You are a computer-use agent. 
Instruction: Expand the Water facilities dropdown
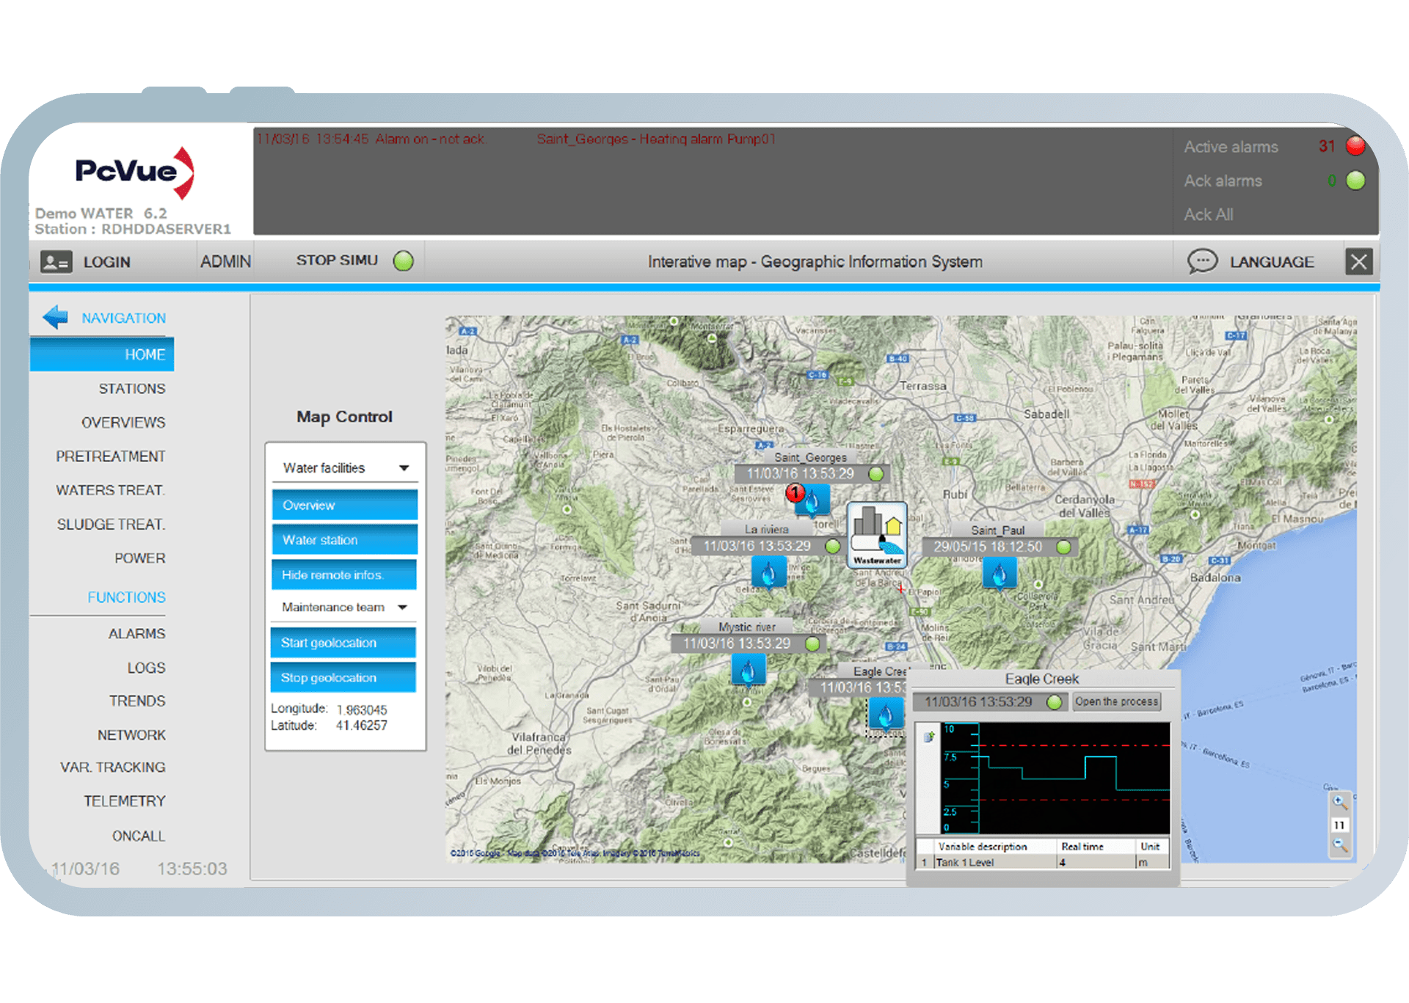(x=404, y=468)
